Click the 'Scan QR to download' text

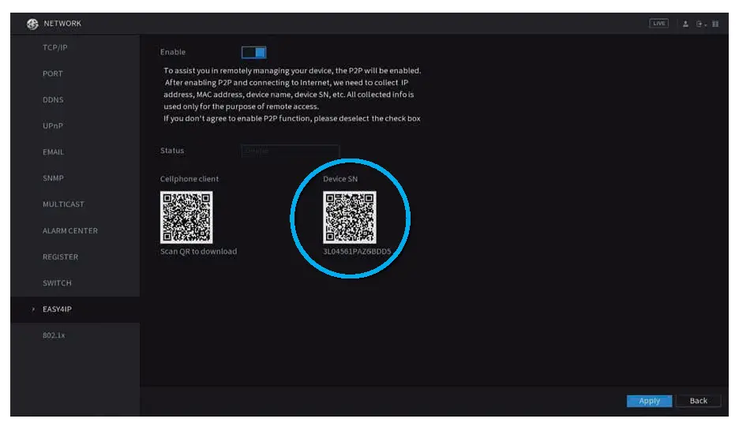pyautogui.click(x=198, y=252)
